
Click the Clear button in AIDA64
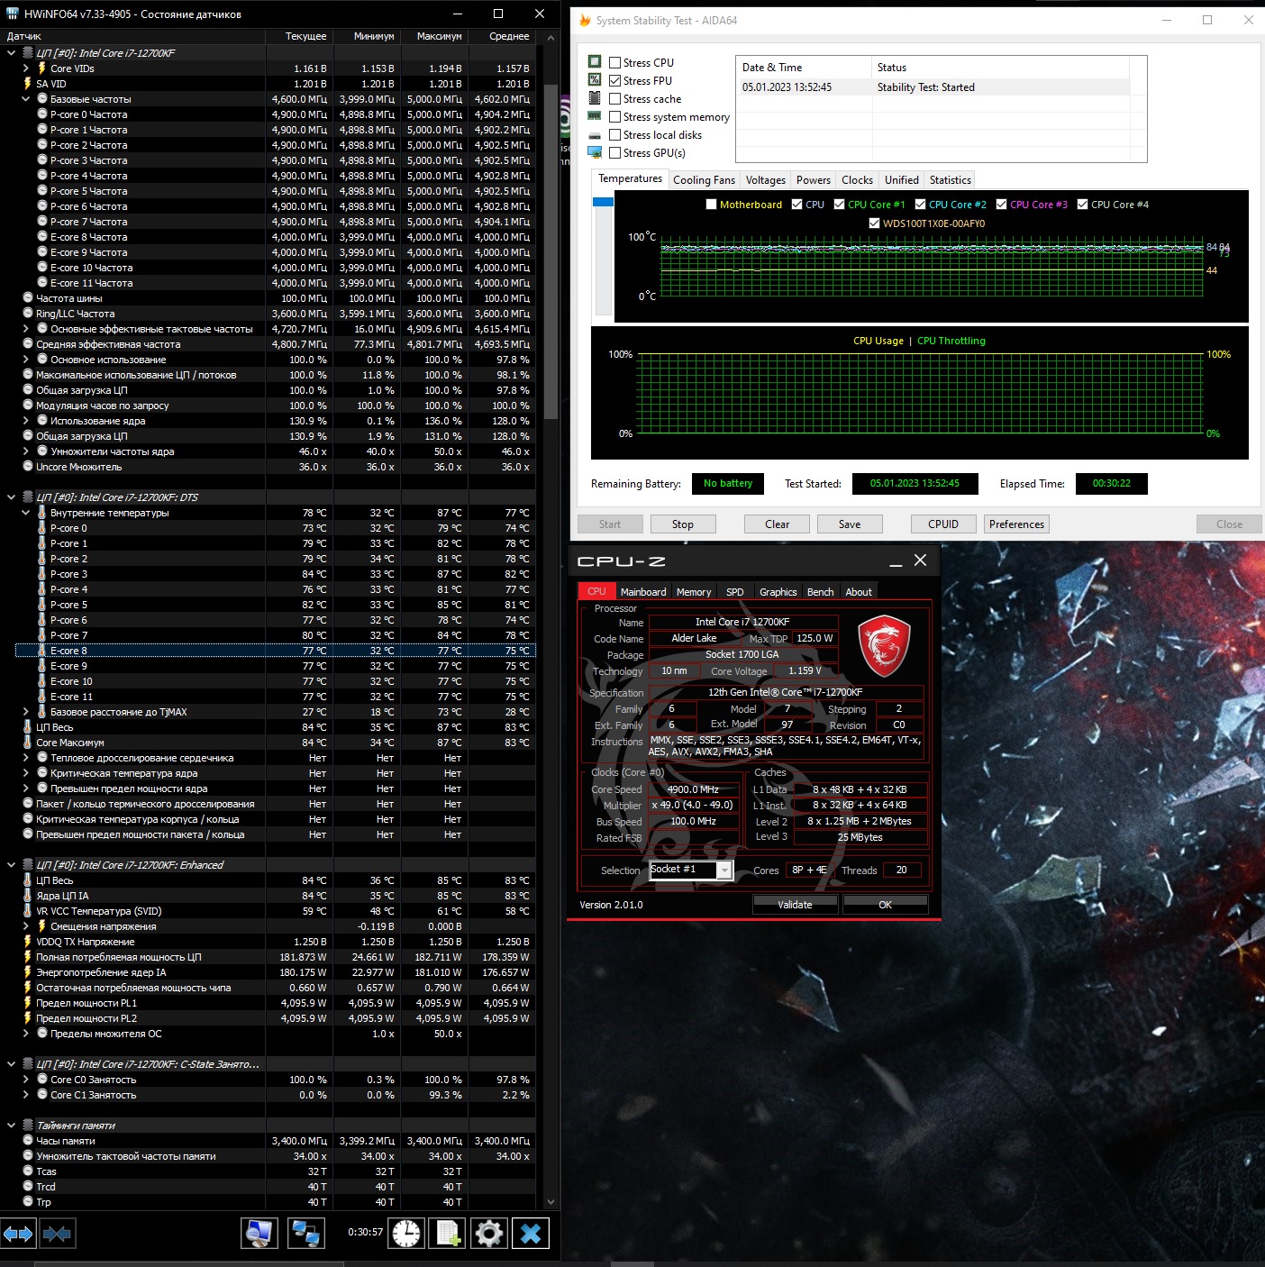777,524
